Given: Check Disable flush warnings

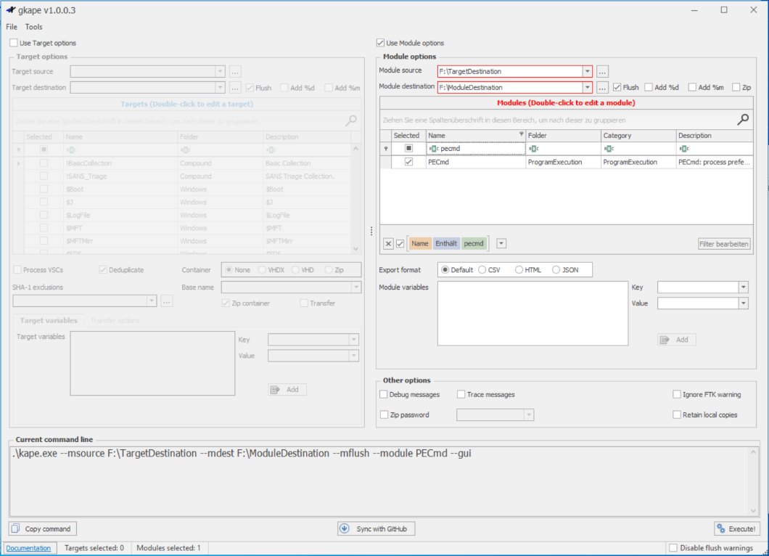Looking at the screenshot, I should coord(673,548).
